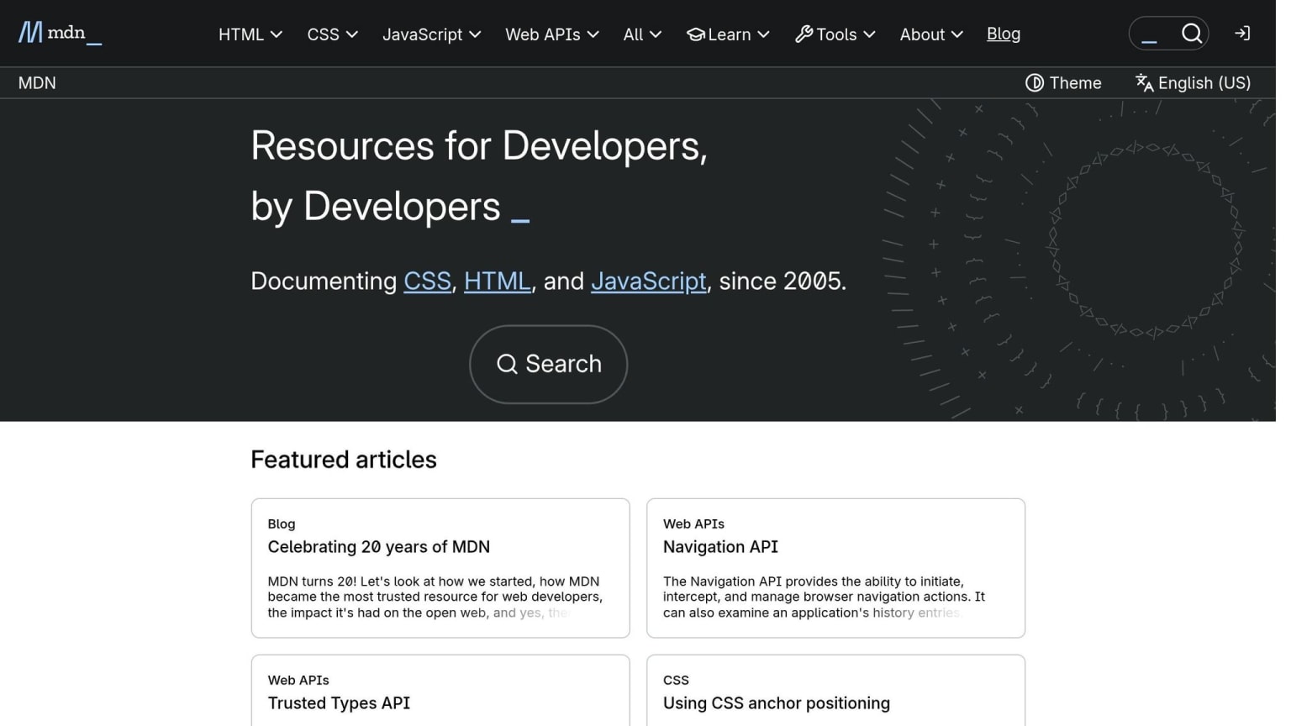
Task: Click the wrench Tools icon
Action: pyautogui.click(x=804, y=34)
